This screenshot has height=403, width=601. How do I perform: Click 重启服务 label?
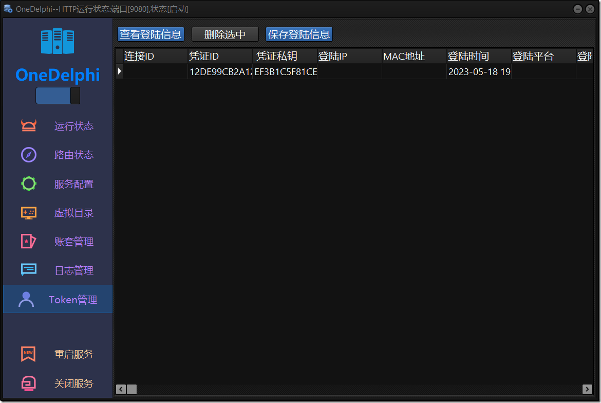click(x=74, y=354)
